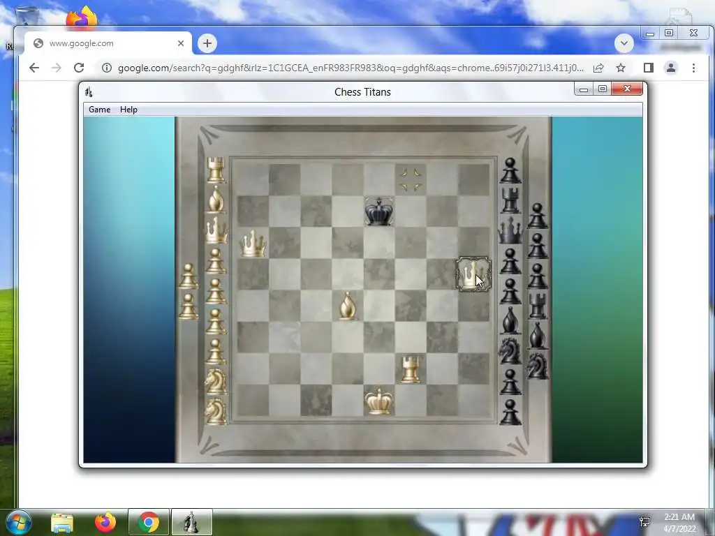Share this page from the address bar

(598, 68)
